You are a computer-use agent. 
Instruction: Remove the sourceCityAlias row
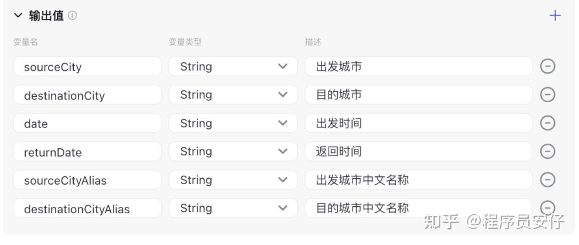click(547, 180)
